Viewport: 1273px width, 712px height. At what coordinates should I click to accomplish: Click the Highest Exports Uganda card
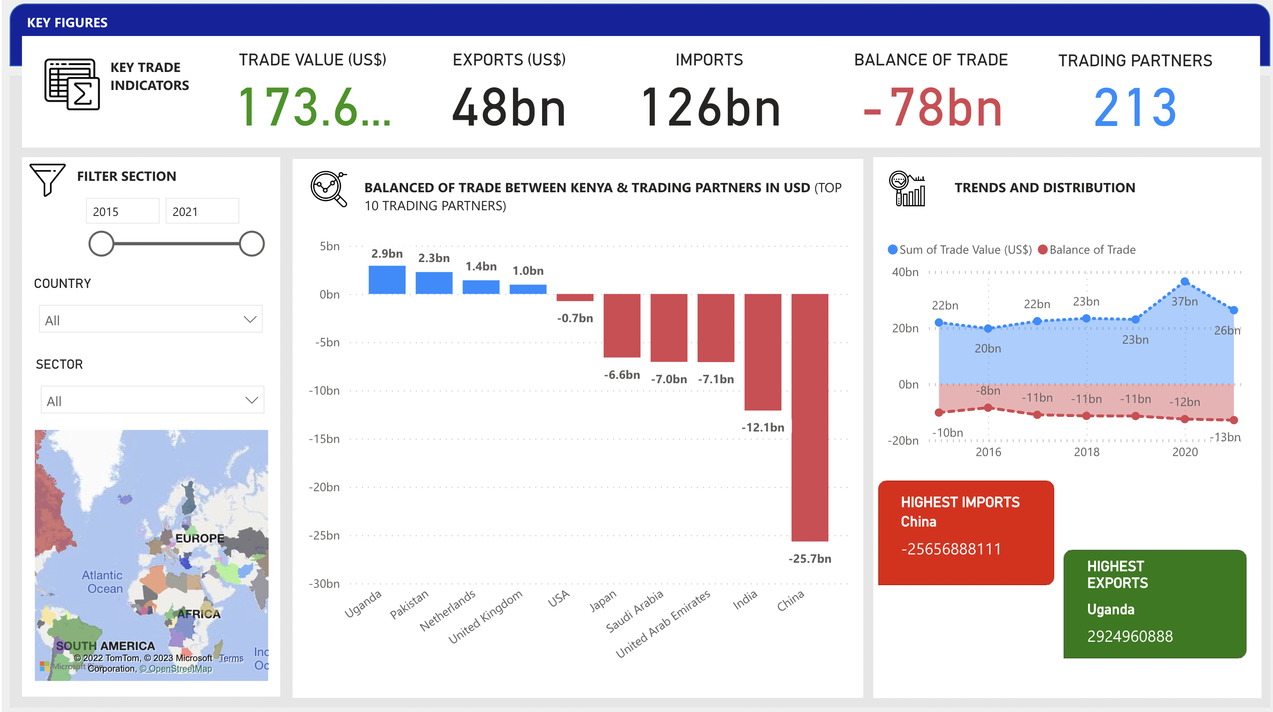1154,604
